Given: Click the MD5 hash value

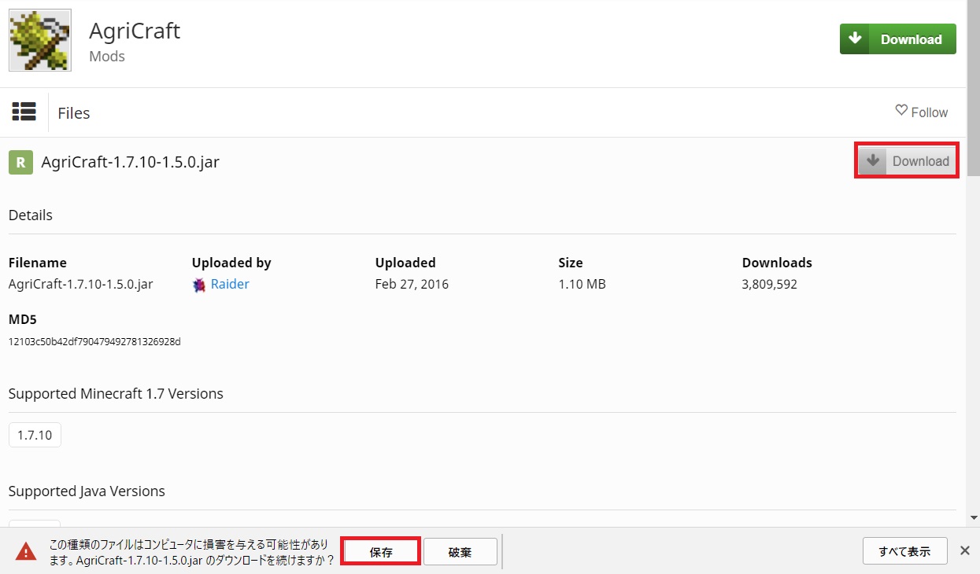Looking at the screenshot, I should (94, 341).
